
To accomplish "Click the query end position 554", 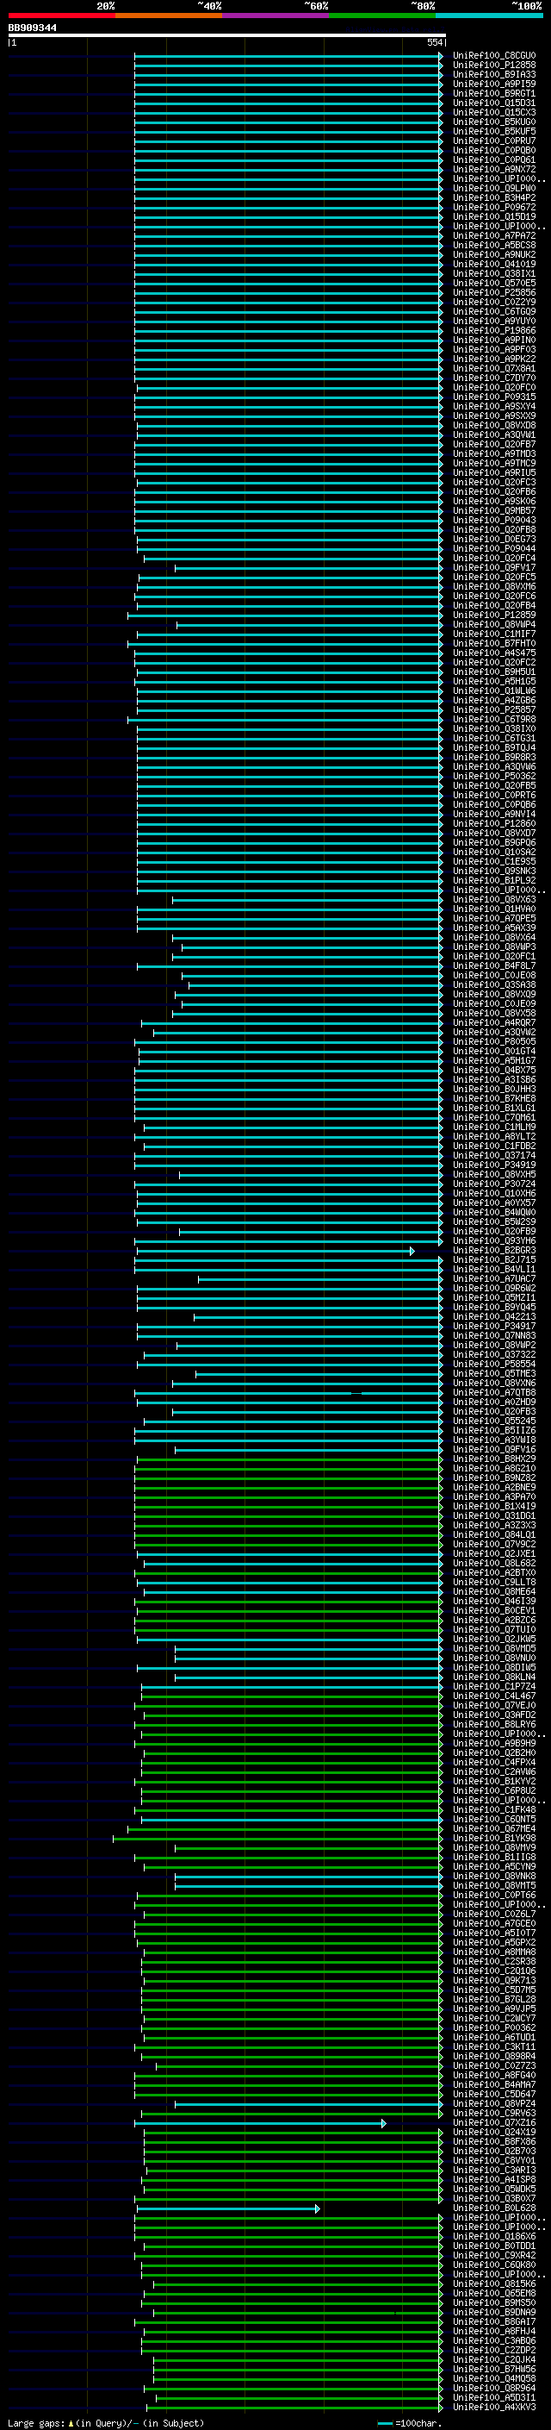I will pos(434,42).
